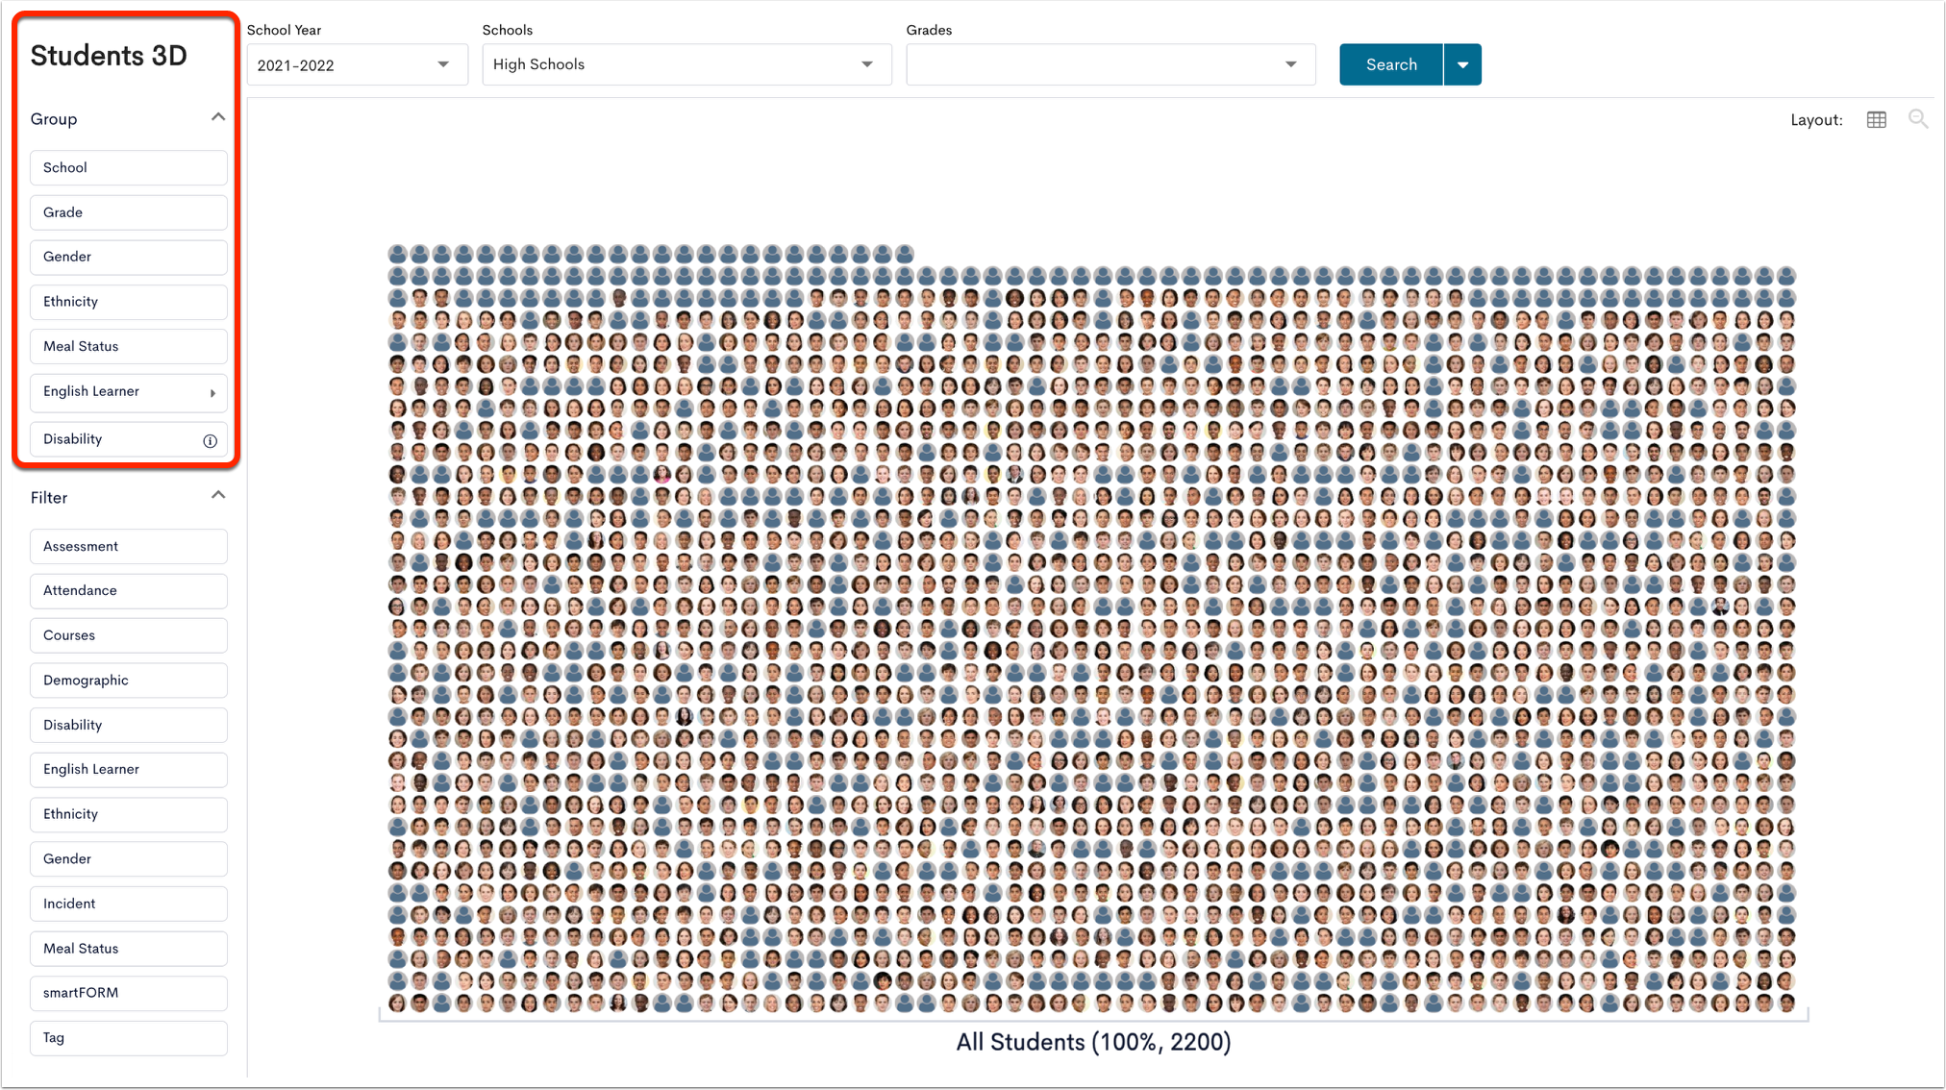Group students by School
The height and width of the screenshot is (1090, 1946).
click(x=129, y=167)
